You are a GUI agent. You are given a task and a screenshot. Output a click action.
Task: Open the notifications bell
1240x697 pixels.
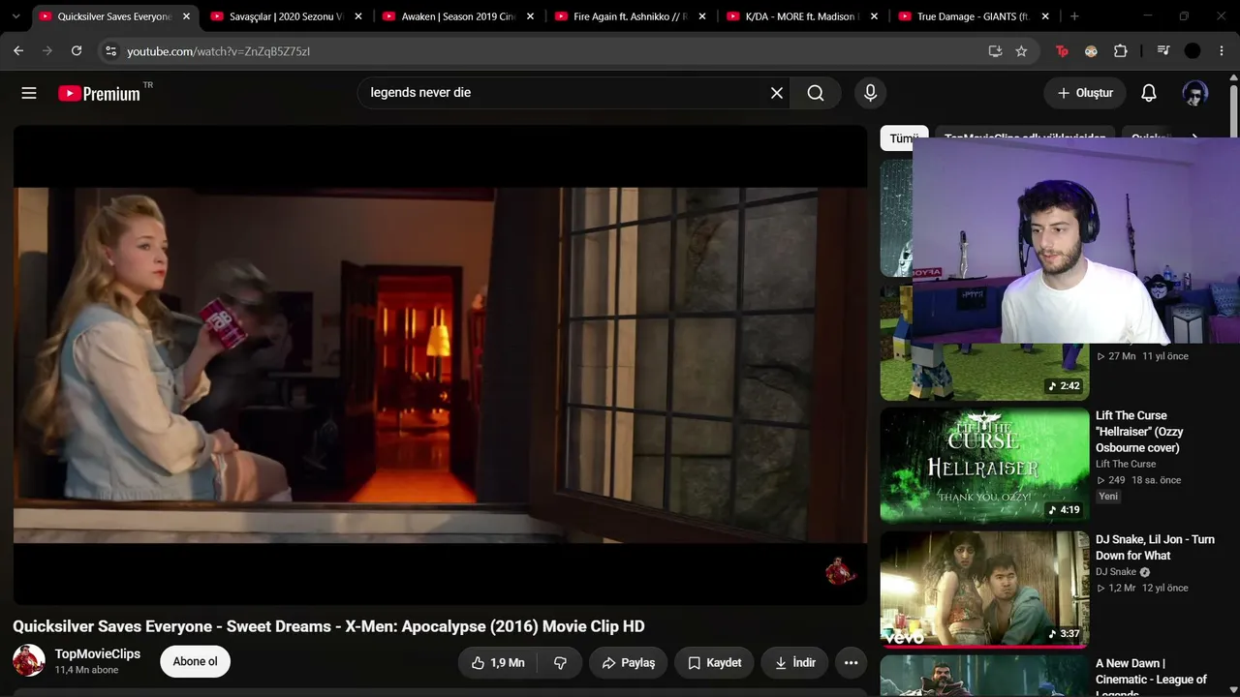(1148, 93)
